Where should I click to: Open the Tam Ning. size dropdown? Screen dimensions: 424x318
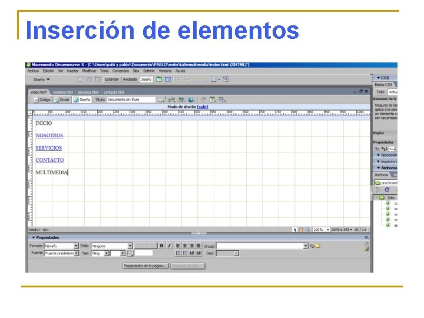click(x=107, y=253)
